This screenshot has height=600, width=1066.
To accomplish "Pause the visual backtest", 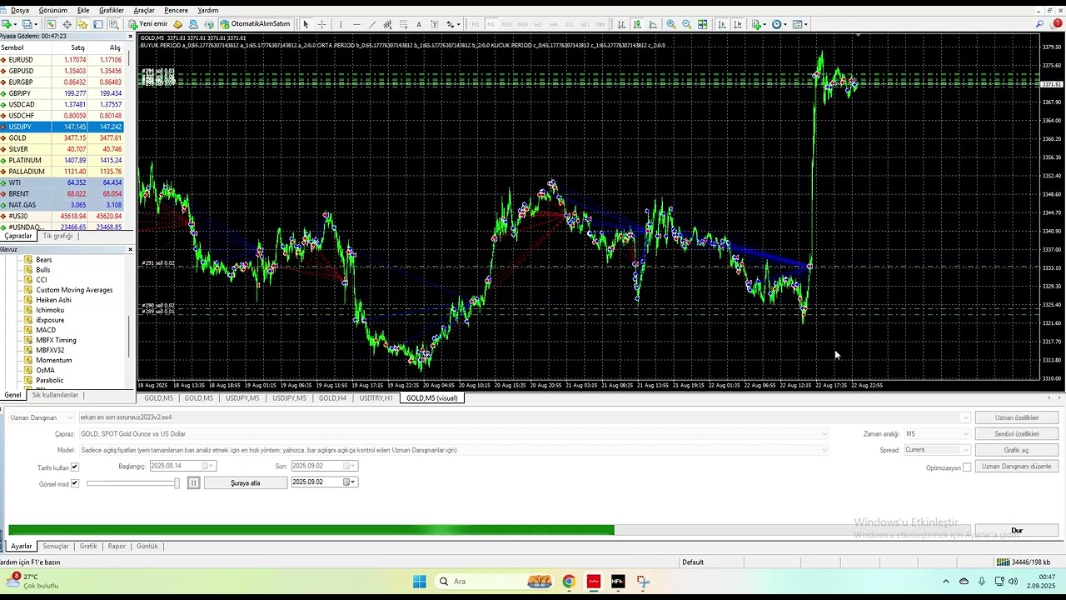I will coord(193,483).
